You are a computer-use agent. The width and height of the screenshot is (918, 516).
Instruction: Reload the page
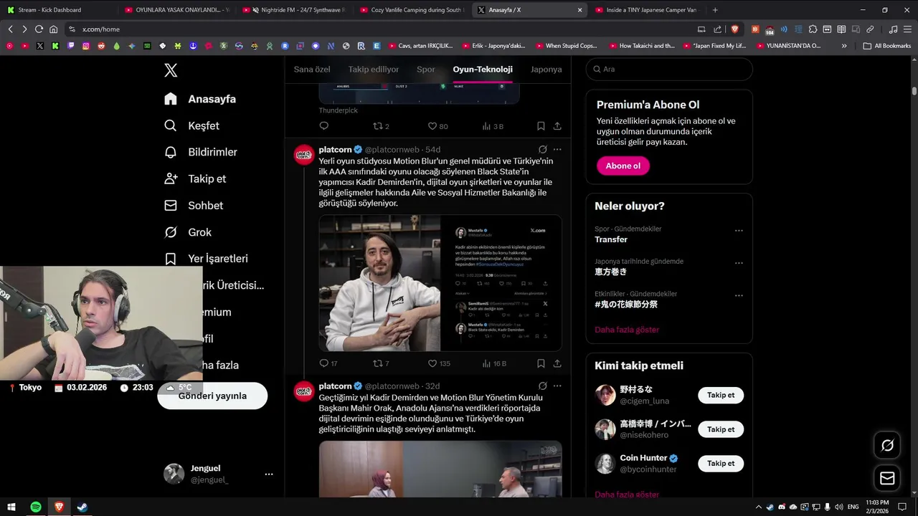[39, 29]
